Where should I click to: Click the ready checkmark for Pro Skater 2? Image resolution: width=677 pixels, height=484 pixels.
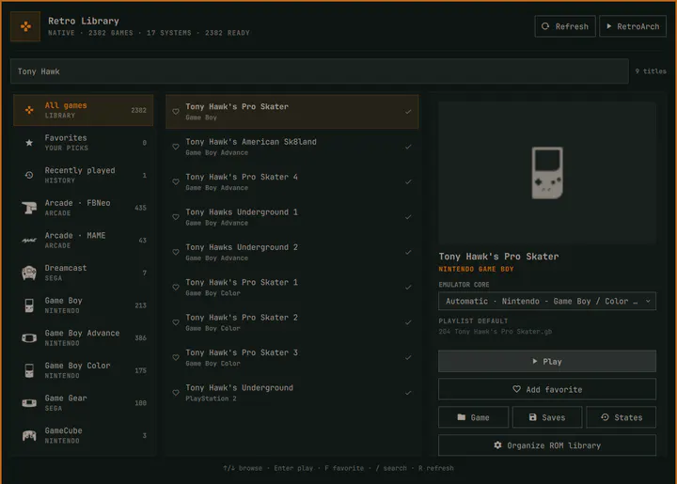click(x=408, y=322)
